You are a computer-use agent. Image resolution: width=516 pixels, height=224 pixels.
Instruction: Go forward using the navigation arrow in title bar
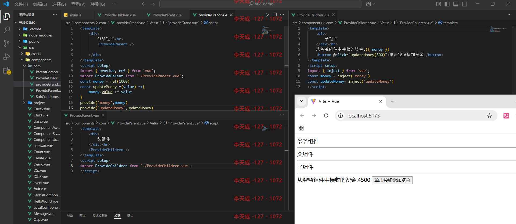(152, 4)
